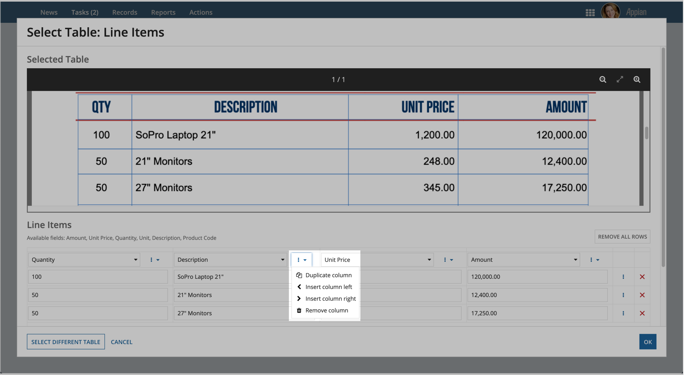Edit the quantity field containing 100
Image resolution: width=685 pixels, height=375 pixels.
point(98,277)
